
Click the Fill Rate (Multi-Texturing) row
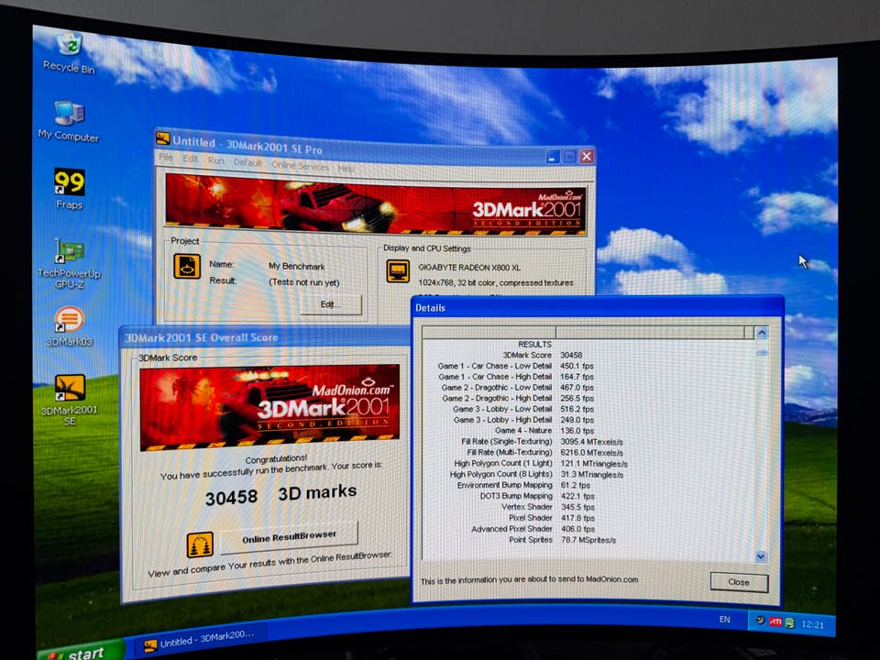[x=544, y=452]
